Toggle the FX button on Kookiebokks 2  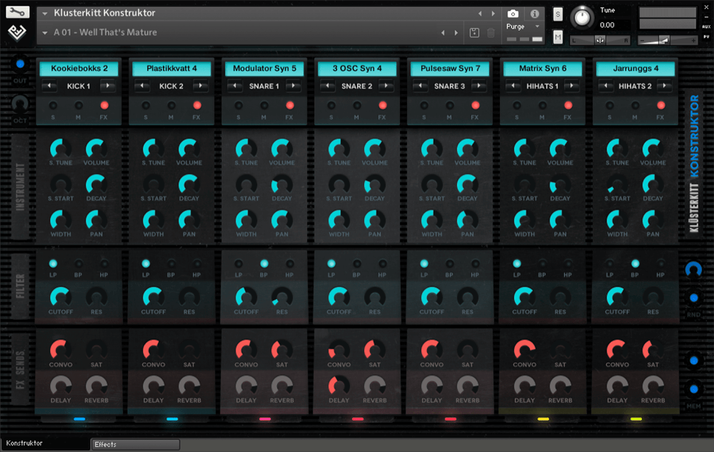click(x=105, y=106)
